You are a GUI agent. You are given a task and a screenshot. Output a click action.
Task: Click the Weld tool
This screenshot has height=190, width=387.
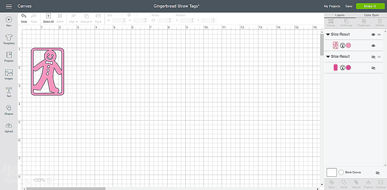point(344,184)
